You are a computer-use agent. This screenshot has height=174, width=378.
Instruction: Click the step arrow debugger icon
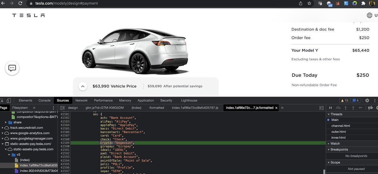[x=361, y=108]
